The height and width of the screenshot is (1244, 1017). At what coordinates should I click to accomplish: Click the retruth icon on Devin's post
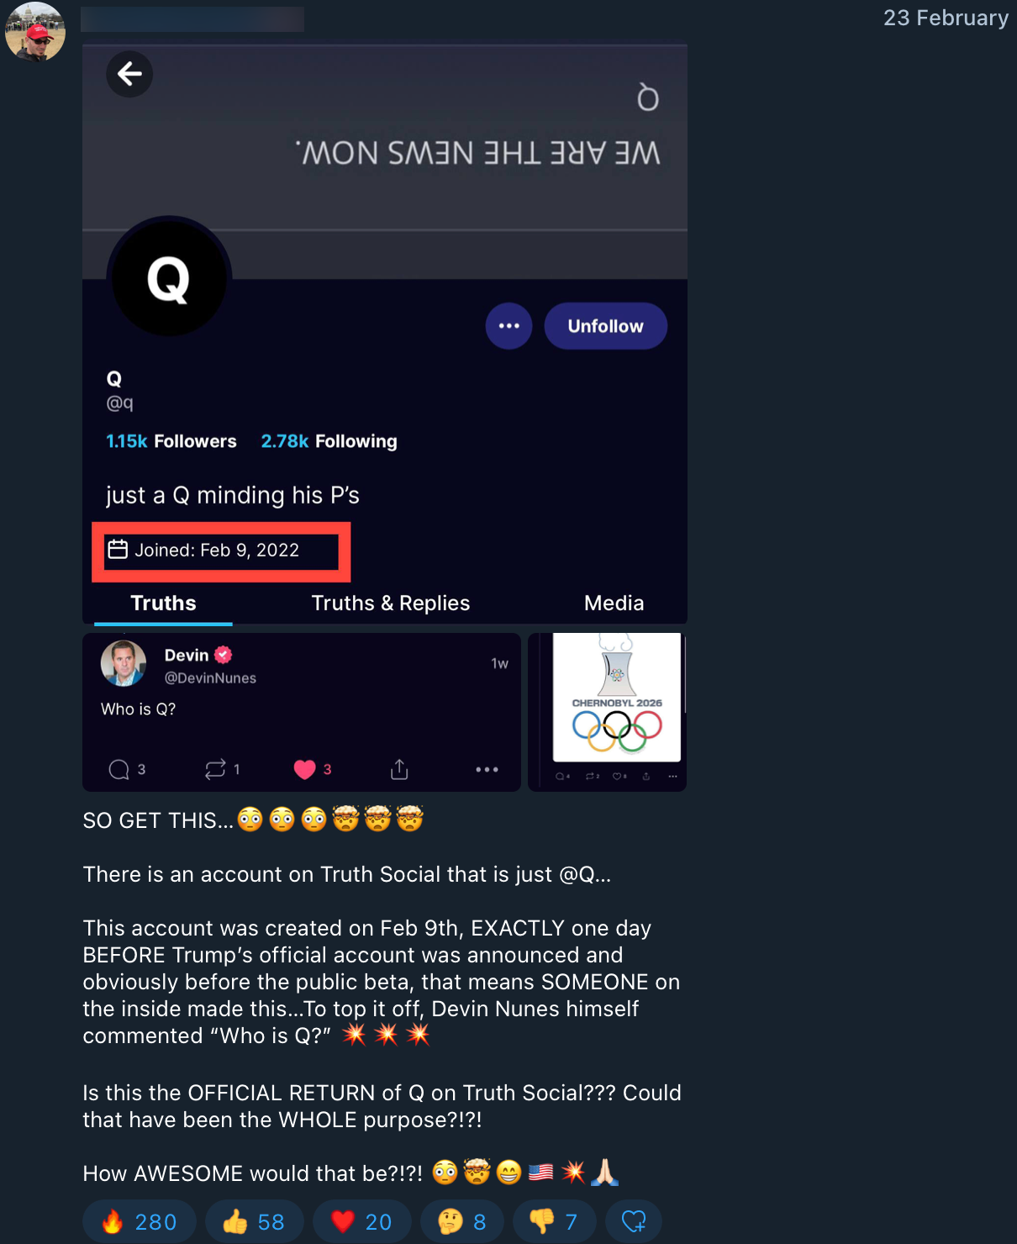(x=216, y=769)
